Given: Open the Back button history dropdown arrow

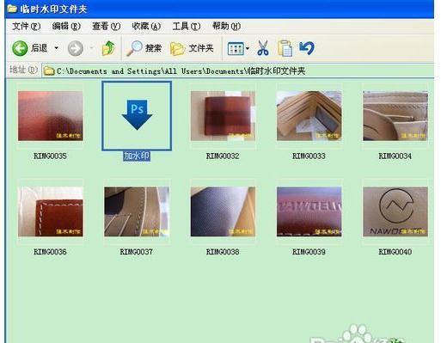Looking at the screenshot, I should pyautogui.click(x=57, y=48).
